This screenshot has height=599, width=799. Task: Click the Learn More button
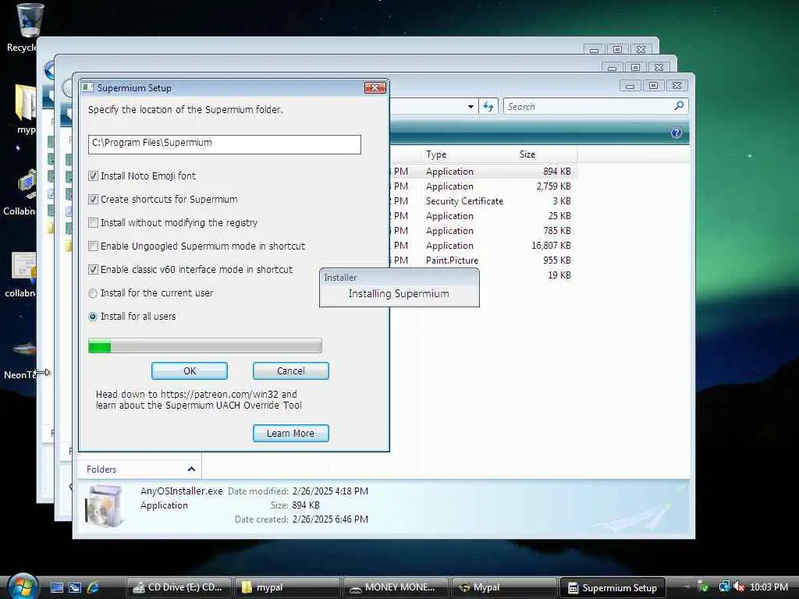tap(291, 433)
